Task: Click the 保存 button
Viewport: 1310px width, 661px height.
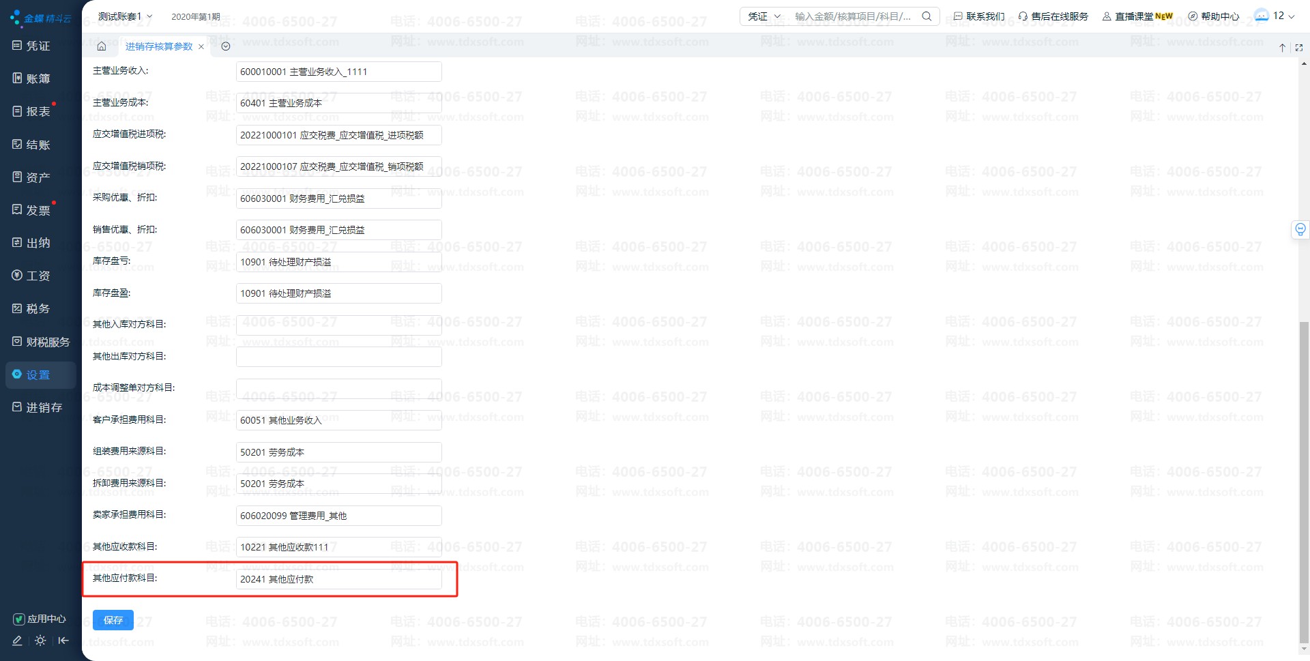Action: click(113, 620)
